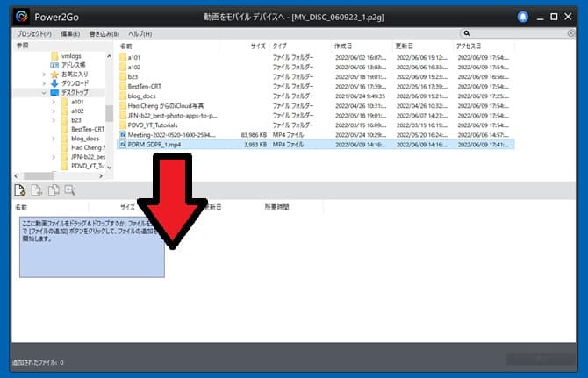Open the 書き込み(B) menu
Viewport: 588px width, 378px height.
pyautogui.click(x=104, y=33)
